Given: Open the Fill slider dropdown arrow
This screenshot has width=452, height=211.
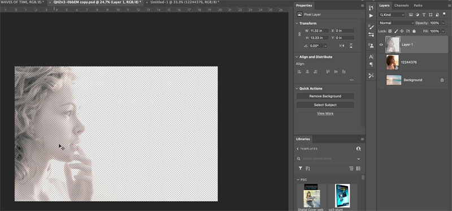Looking at the screenshot, I should (x=443, y=31).
